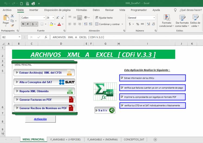Open the borders dropdown arrow
This screenshot has height=143, width=203.
[45, 24]
